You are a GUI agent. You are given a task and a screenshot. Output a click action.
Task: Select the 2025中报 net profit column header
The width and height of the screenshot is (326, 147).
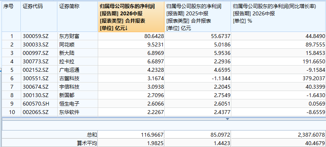point(198,17)
